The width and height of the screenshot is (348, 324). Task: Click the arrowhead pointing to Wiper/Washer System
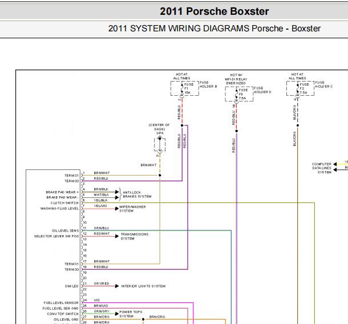coord(117,209)
